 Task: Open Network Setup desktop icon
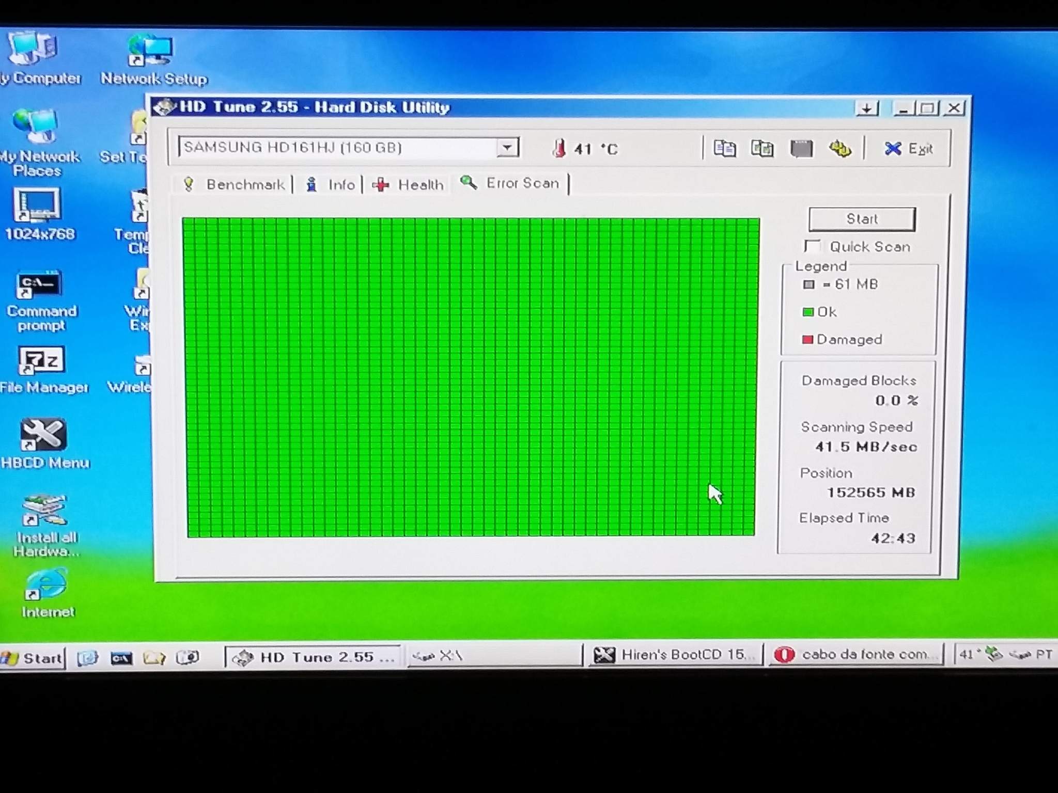click(153, 59)
